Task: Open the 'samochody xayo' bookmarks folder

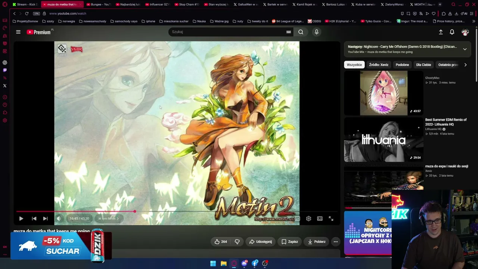Action: point(123,21)
